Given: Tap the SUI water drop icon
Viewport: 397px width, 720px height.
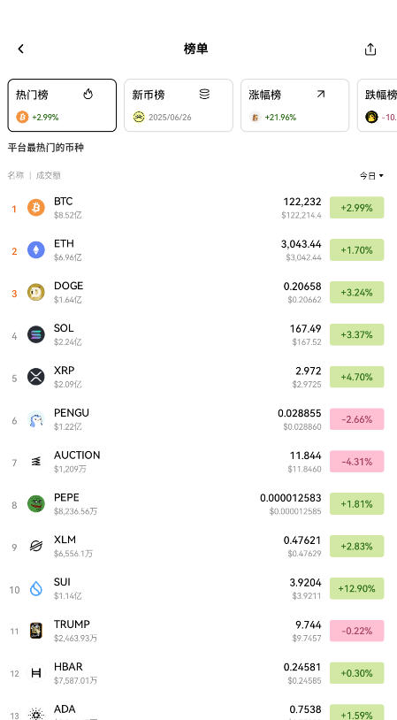Looking at the screenshot, I should pyautogui.click(x=35, y=588).
